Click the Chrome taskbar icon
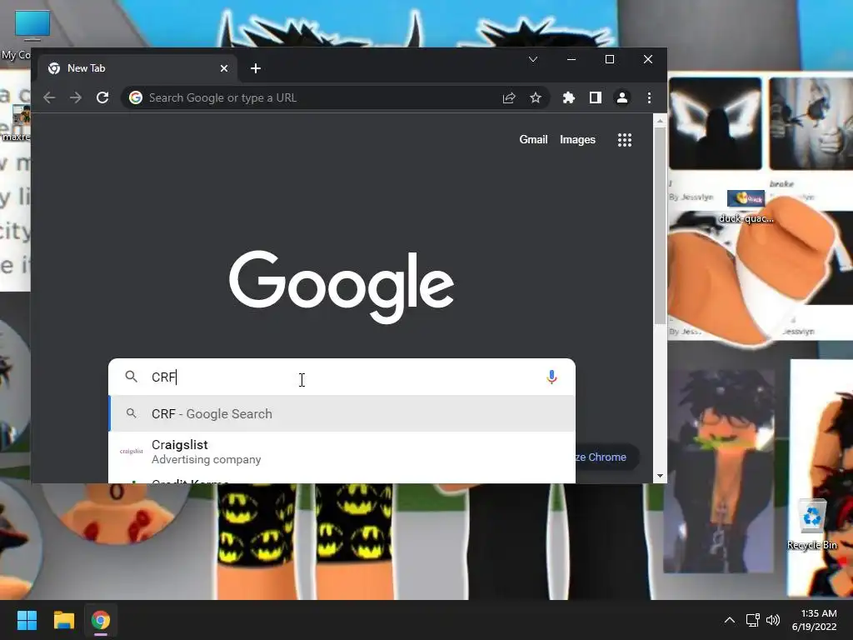Screen dimensions: 853x640 tap(101, 620)
